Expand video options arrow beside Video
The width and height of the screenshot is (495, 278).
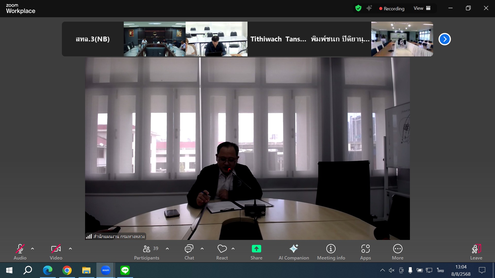[70, 249]
